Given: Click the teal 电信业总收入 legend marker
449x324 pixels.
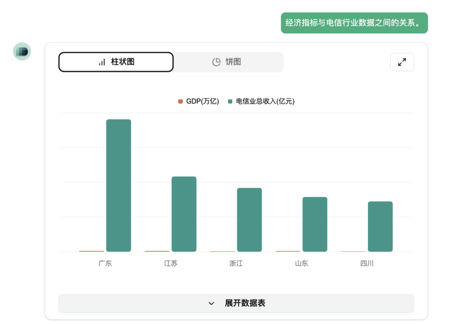Looking at the screenshot, I should (230, 101).
